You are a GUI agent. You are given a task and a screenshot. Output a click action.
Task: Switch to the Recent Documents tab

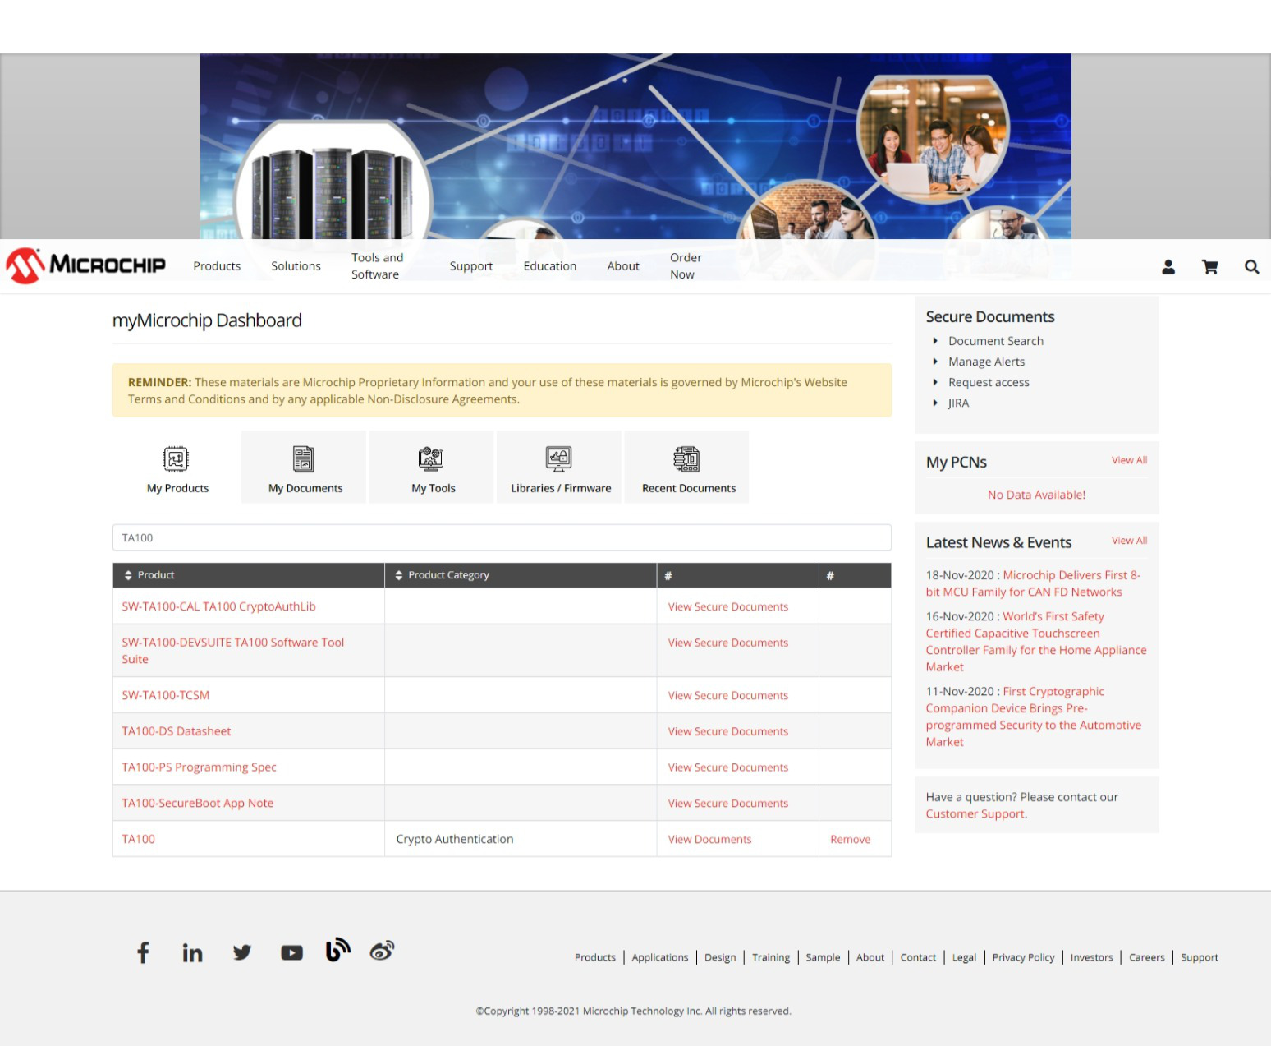687,467
